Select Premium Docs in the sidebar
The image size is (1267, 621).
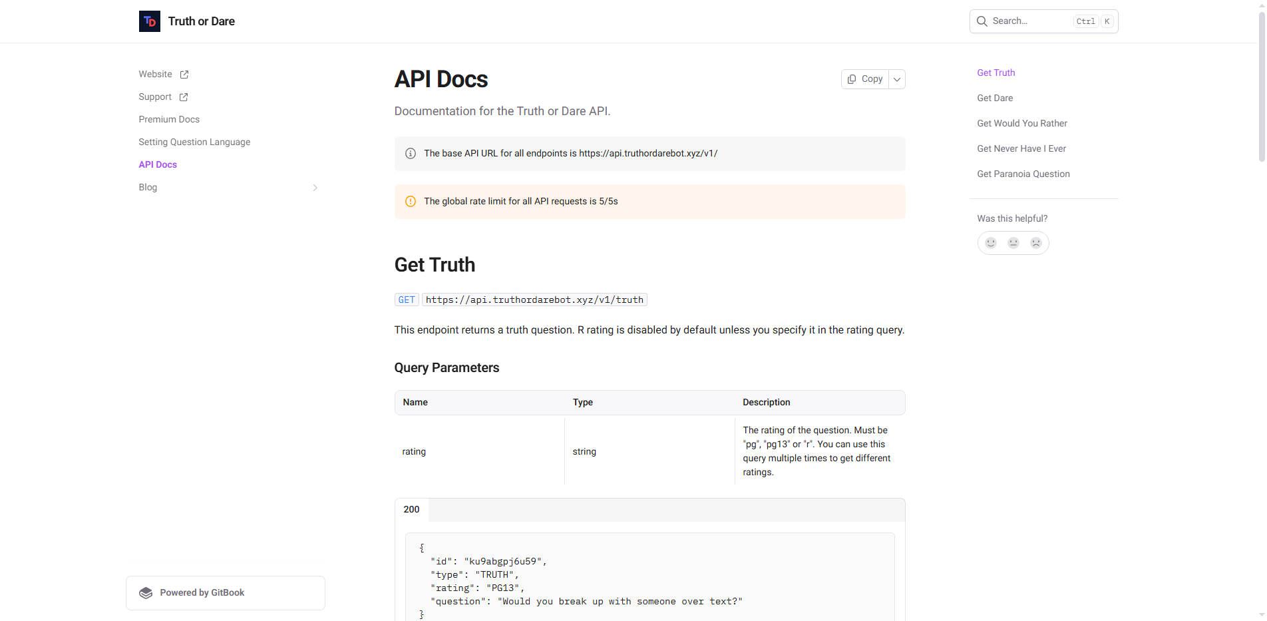pyautogui.click(x=169, y=119)
